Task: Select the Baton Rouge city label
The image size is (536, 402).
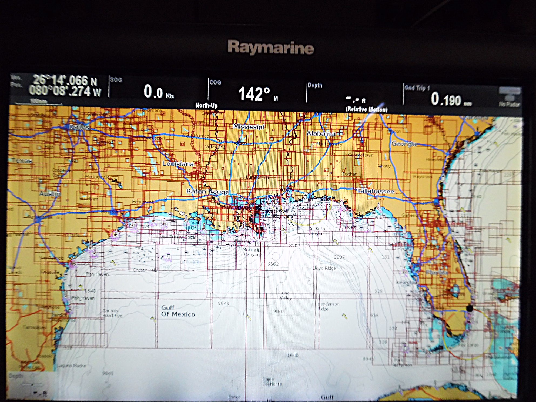Action: pos(207,192)
